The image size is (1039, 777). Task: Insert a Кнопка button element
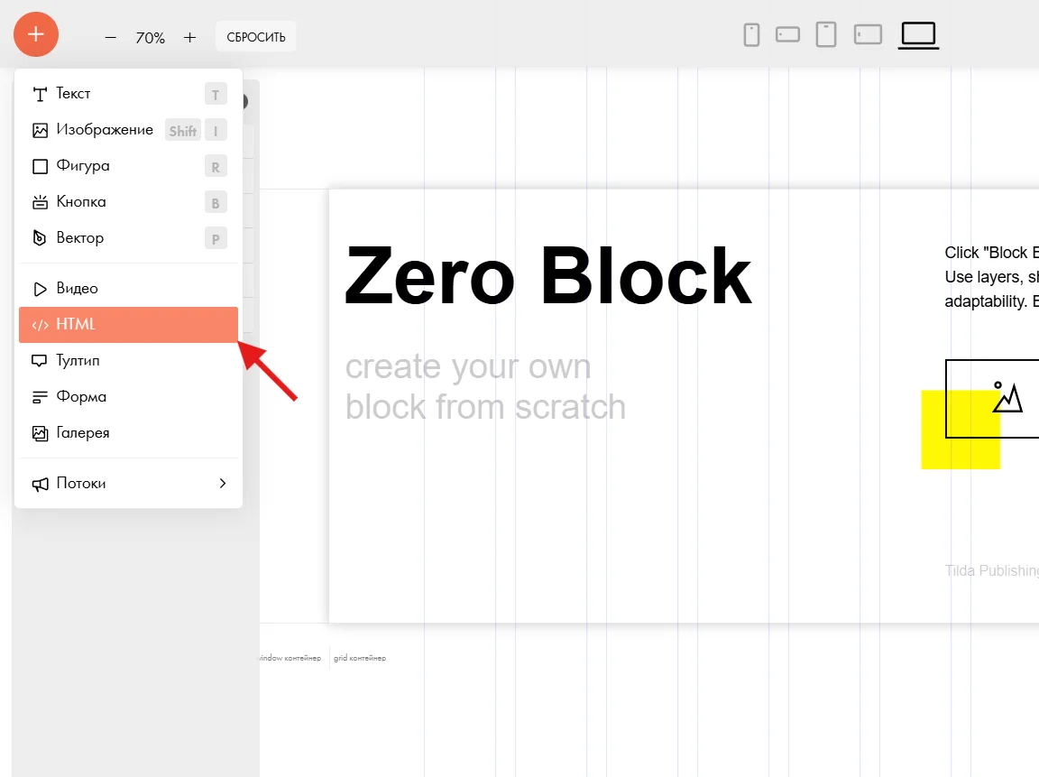[129, 202]
